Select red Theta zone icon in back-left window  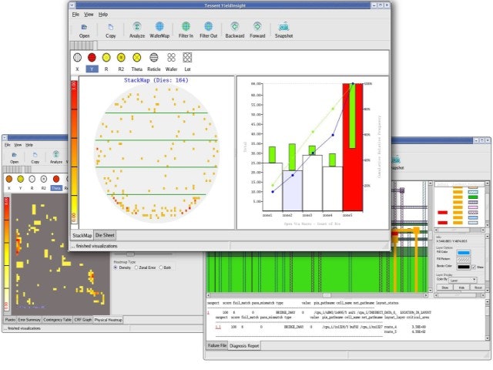pos(56,179)
